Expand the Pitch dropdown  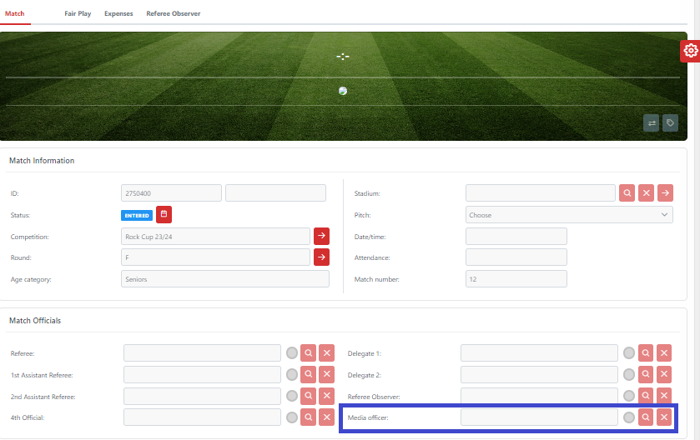(569, 215)
